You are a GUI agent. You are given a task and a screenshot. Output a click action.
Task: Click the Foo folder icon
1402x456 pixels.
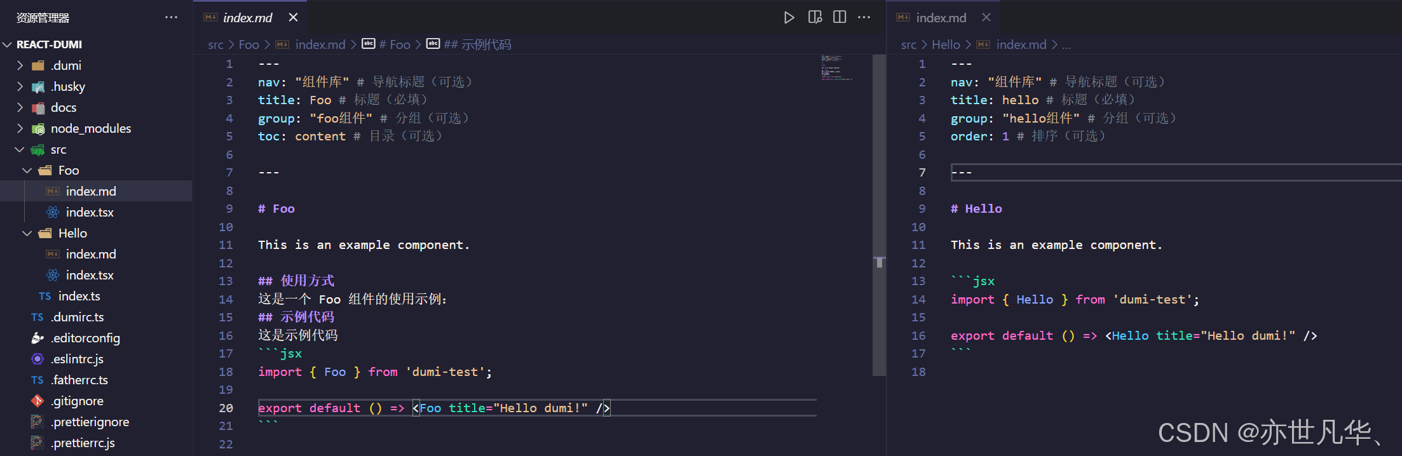(45, 170)
